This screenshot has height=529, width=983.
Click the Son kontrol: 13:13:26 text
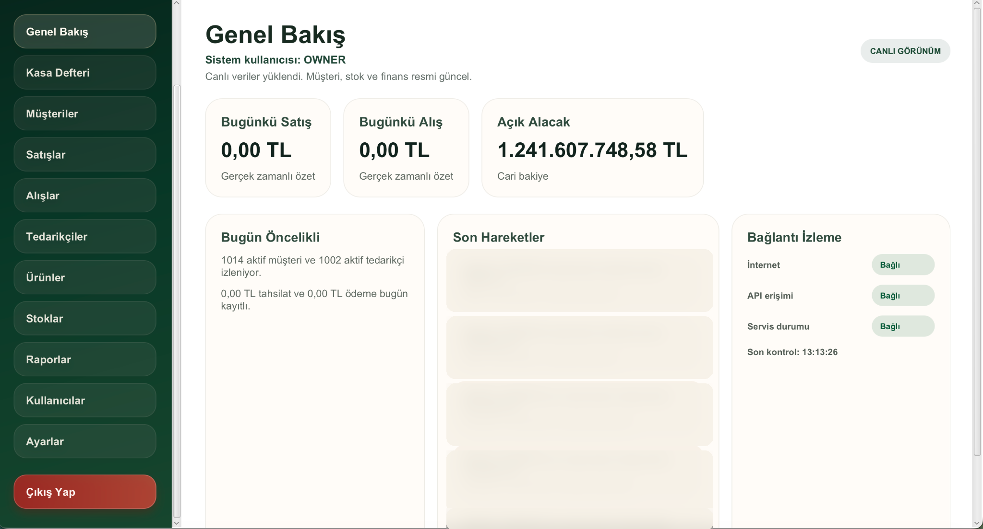(x=792, y=352)
